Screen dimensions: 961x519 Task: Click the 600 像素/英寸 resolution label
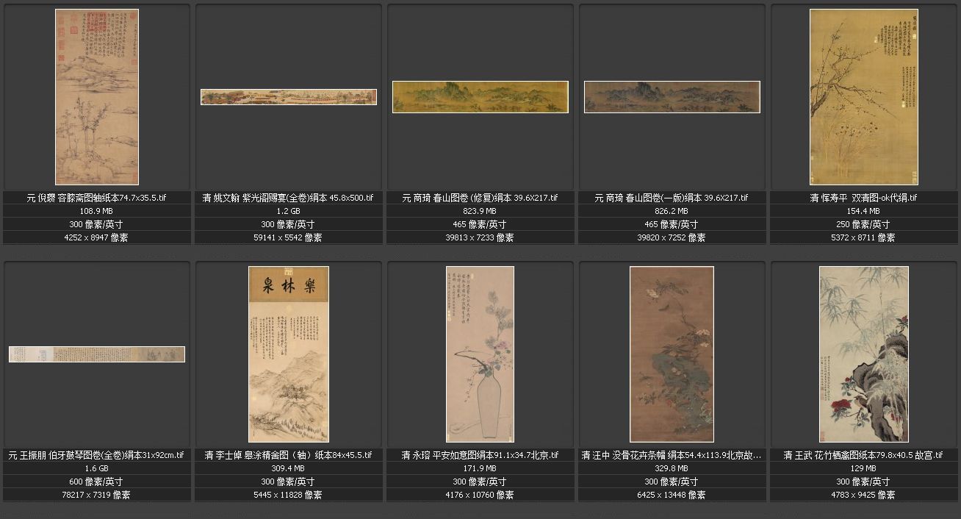(x=97, y=482)
